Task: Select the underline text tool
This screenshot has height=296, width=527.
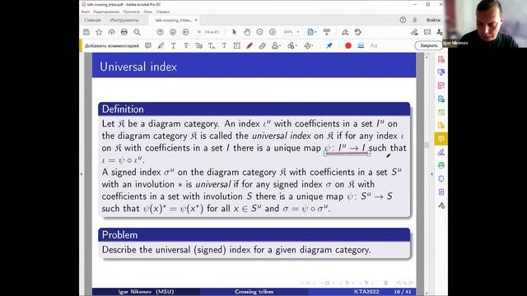Action: click(174, 46)
